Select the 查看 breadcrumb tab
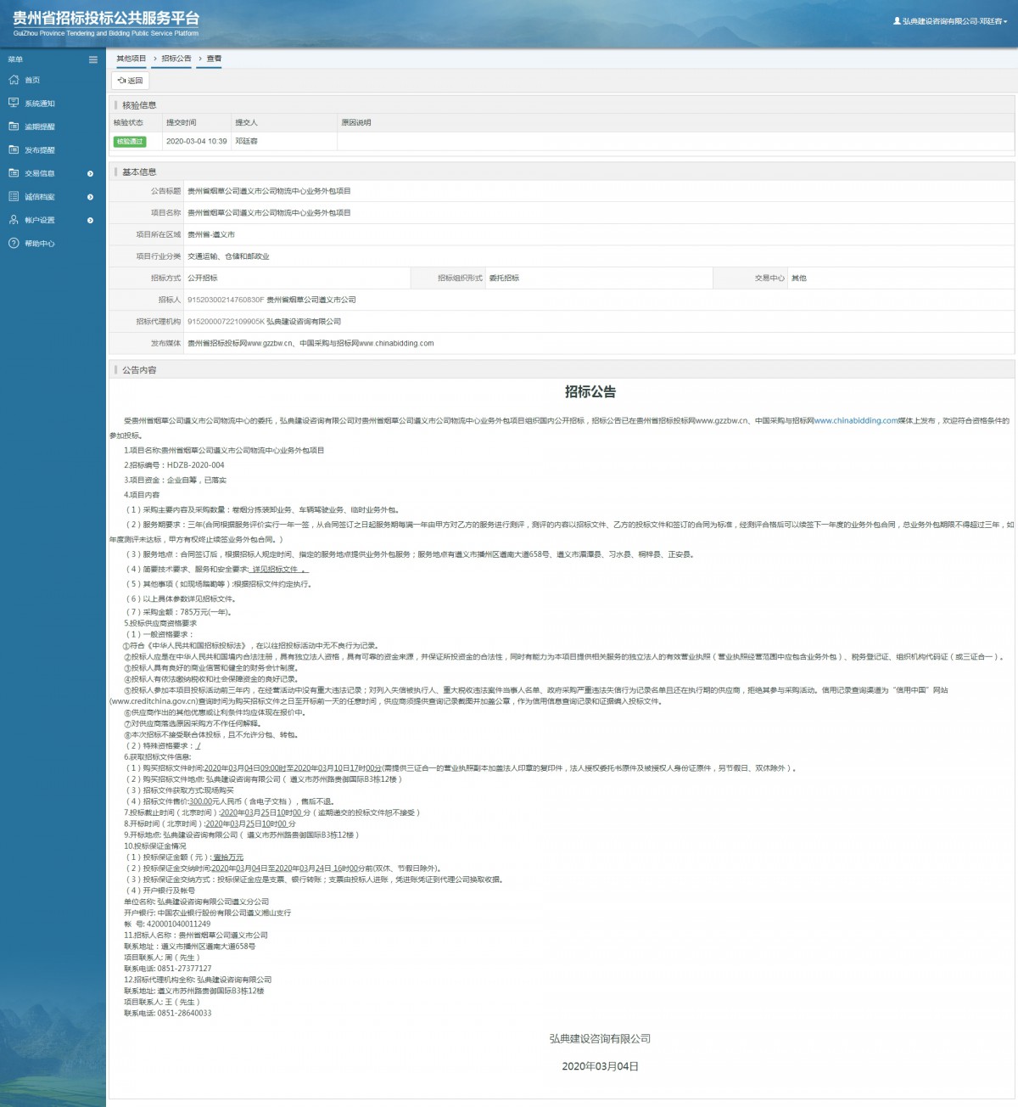 coord(214,59)
